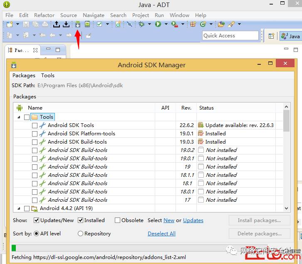Click the Next Annotation toolbar icon
Image resolution: width=302 pixels, height=264 pixels.
[9, 35]
